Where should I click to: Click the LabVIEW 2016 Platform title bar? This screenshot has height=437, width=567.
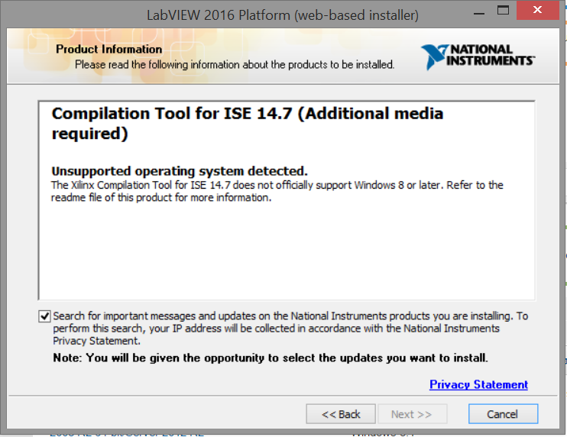point(283,15)
